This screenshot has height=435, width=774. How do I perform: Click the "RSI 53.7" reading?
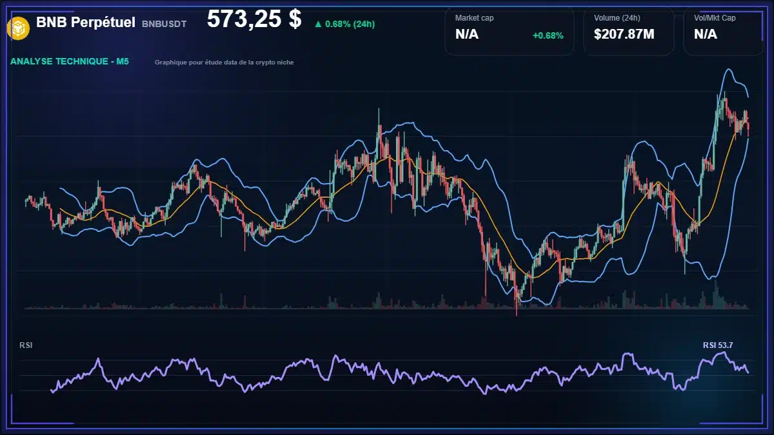718,345
